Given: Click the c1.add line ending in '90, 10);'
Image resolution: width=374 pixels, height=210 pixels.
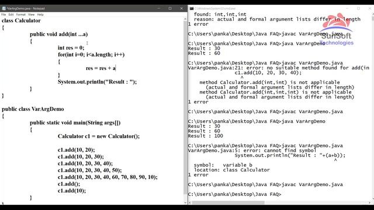Looking at the screenshot, I should pos(108,177).
